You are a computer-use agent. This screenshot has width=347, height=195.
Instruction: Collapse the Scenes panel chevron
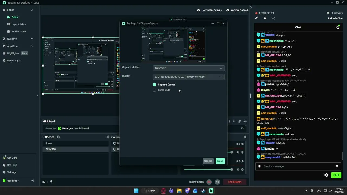point(43,137)
